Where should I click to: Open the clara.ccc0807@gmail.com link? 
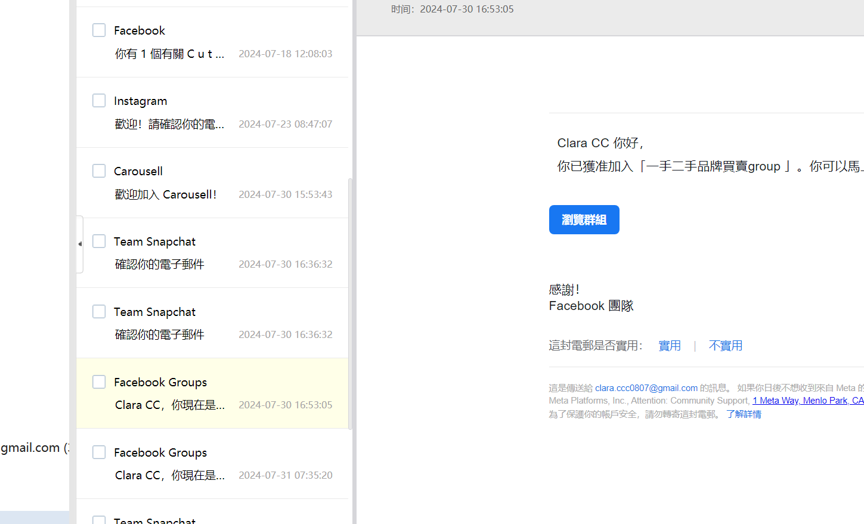pos(646,388)
